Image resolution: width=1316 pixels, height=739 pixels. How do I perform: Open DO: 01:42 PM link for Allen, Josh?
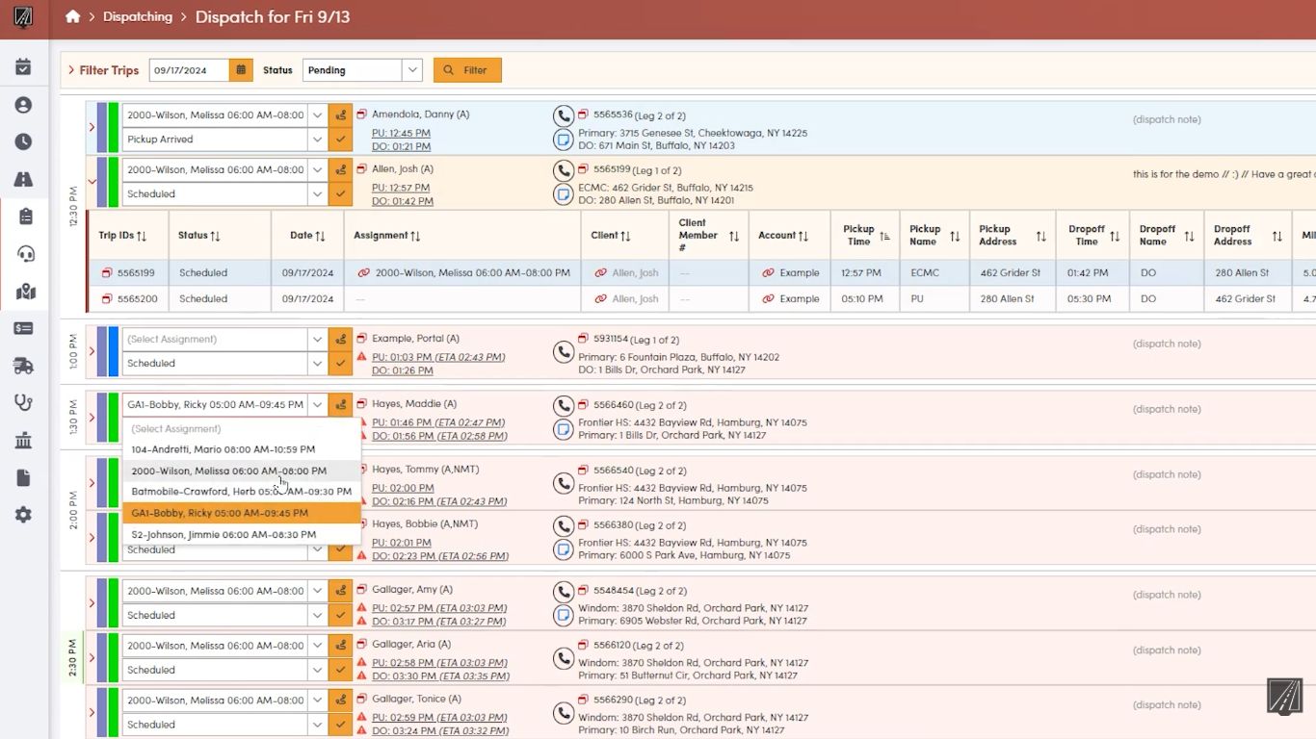click(403, 201)
